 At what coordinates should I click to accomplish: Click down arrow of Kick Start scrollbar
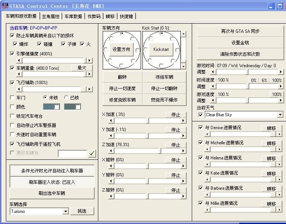pyautogui.click(x=184, y=66)
